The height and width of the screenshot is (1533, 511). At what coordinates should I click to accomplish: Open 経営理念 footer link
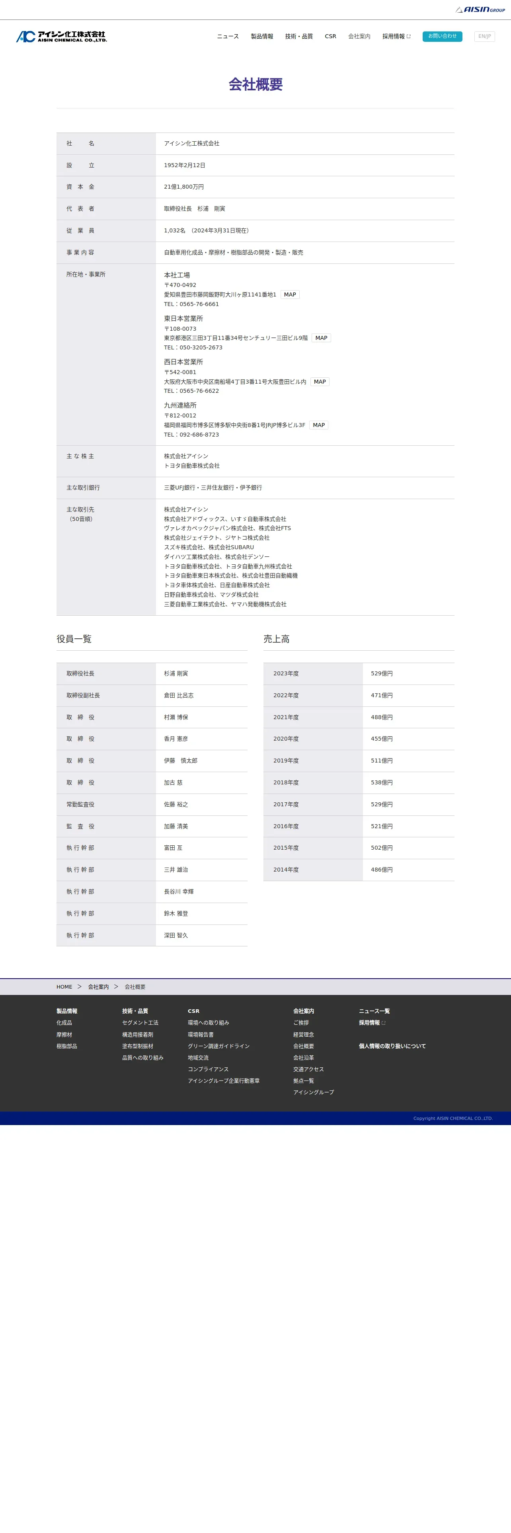[303, 1035]
